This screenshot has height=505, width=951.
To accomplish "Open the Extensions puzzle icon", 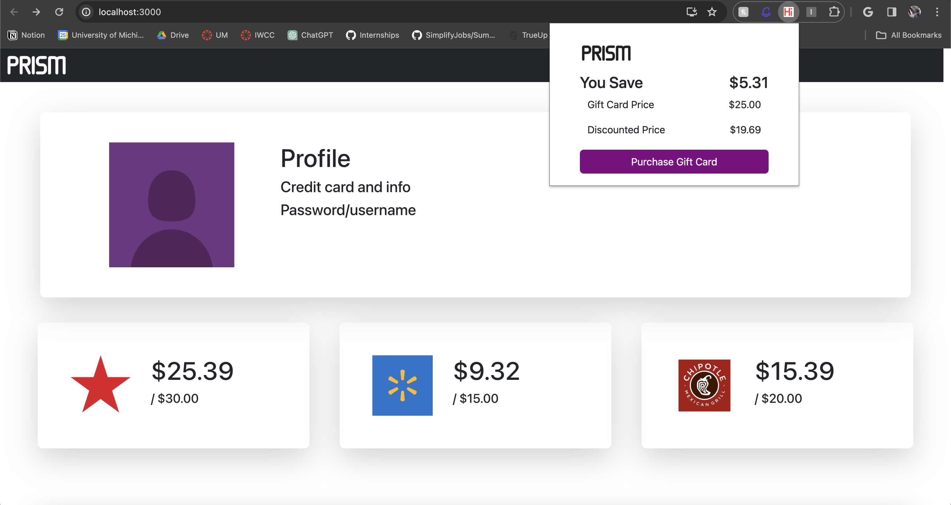I will 834,12.
